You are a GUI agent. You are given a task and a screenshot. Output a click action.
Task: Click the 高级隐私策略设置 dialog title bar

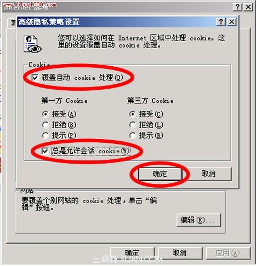117,22
